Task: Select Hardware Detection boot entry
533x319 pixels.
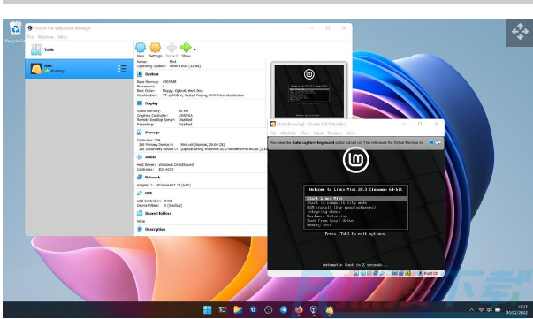Action: click(327, 216)
